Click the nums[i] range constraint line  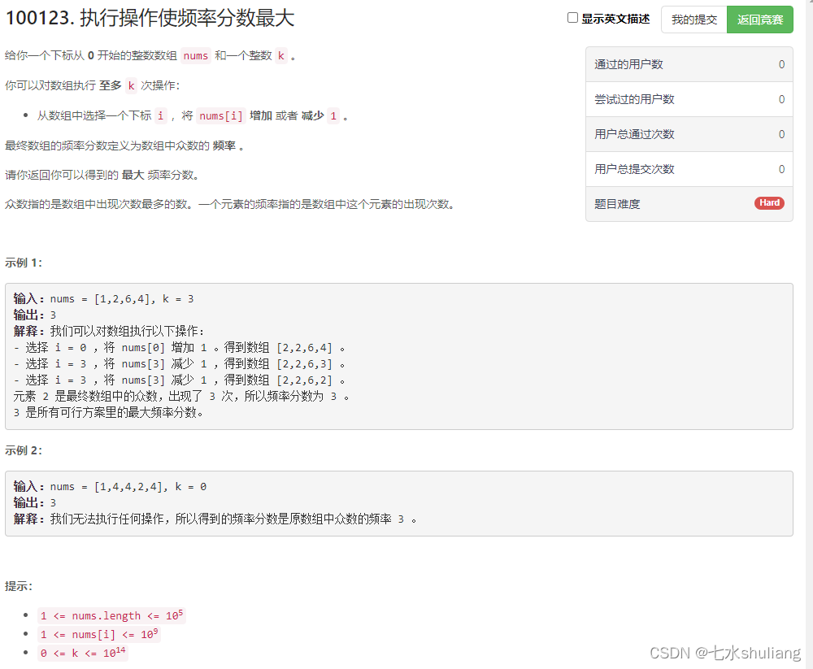coord(99,634)
